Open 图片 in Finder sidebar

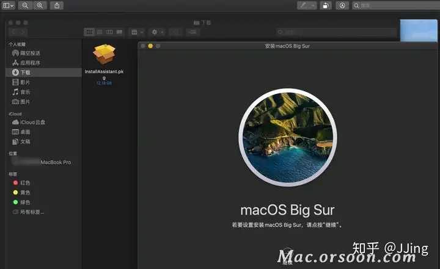point(21,101)
